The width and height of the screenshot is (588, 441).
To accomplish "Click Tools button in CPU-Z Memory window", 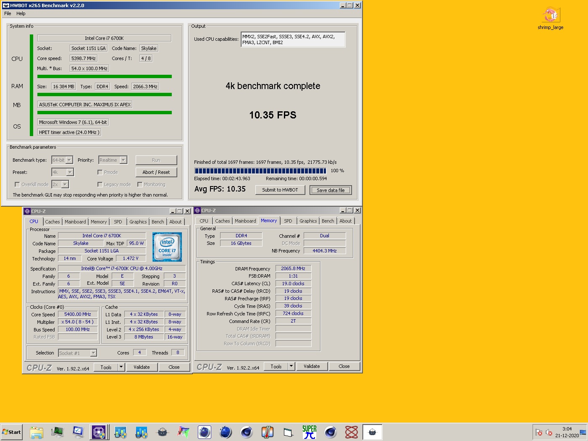I will (x=276, y=366).
